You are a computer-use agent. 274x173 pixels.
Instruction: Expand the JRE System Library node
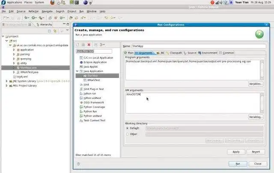coord(7,81)
